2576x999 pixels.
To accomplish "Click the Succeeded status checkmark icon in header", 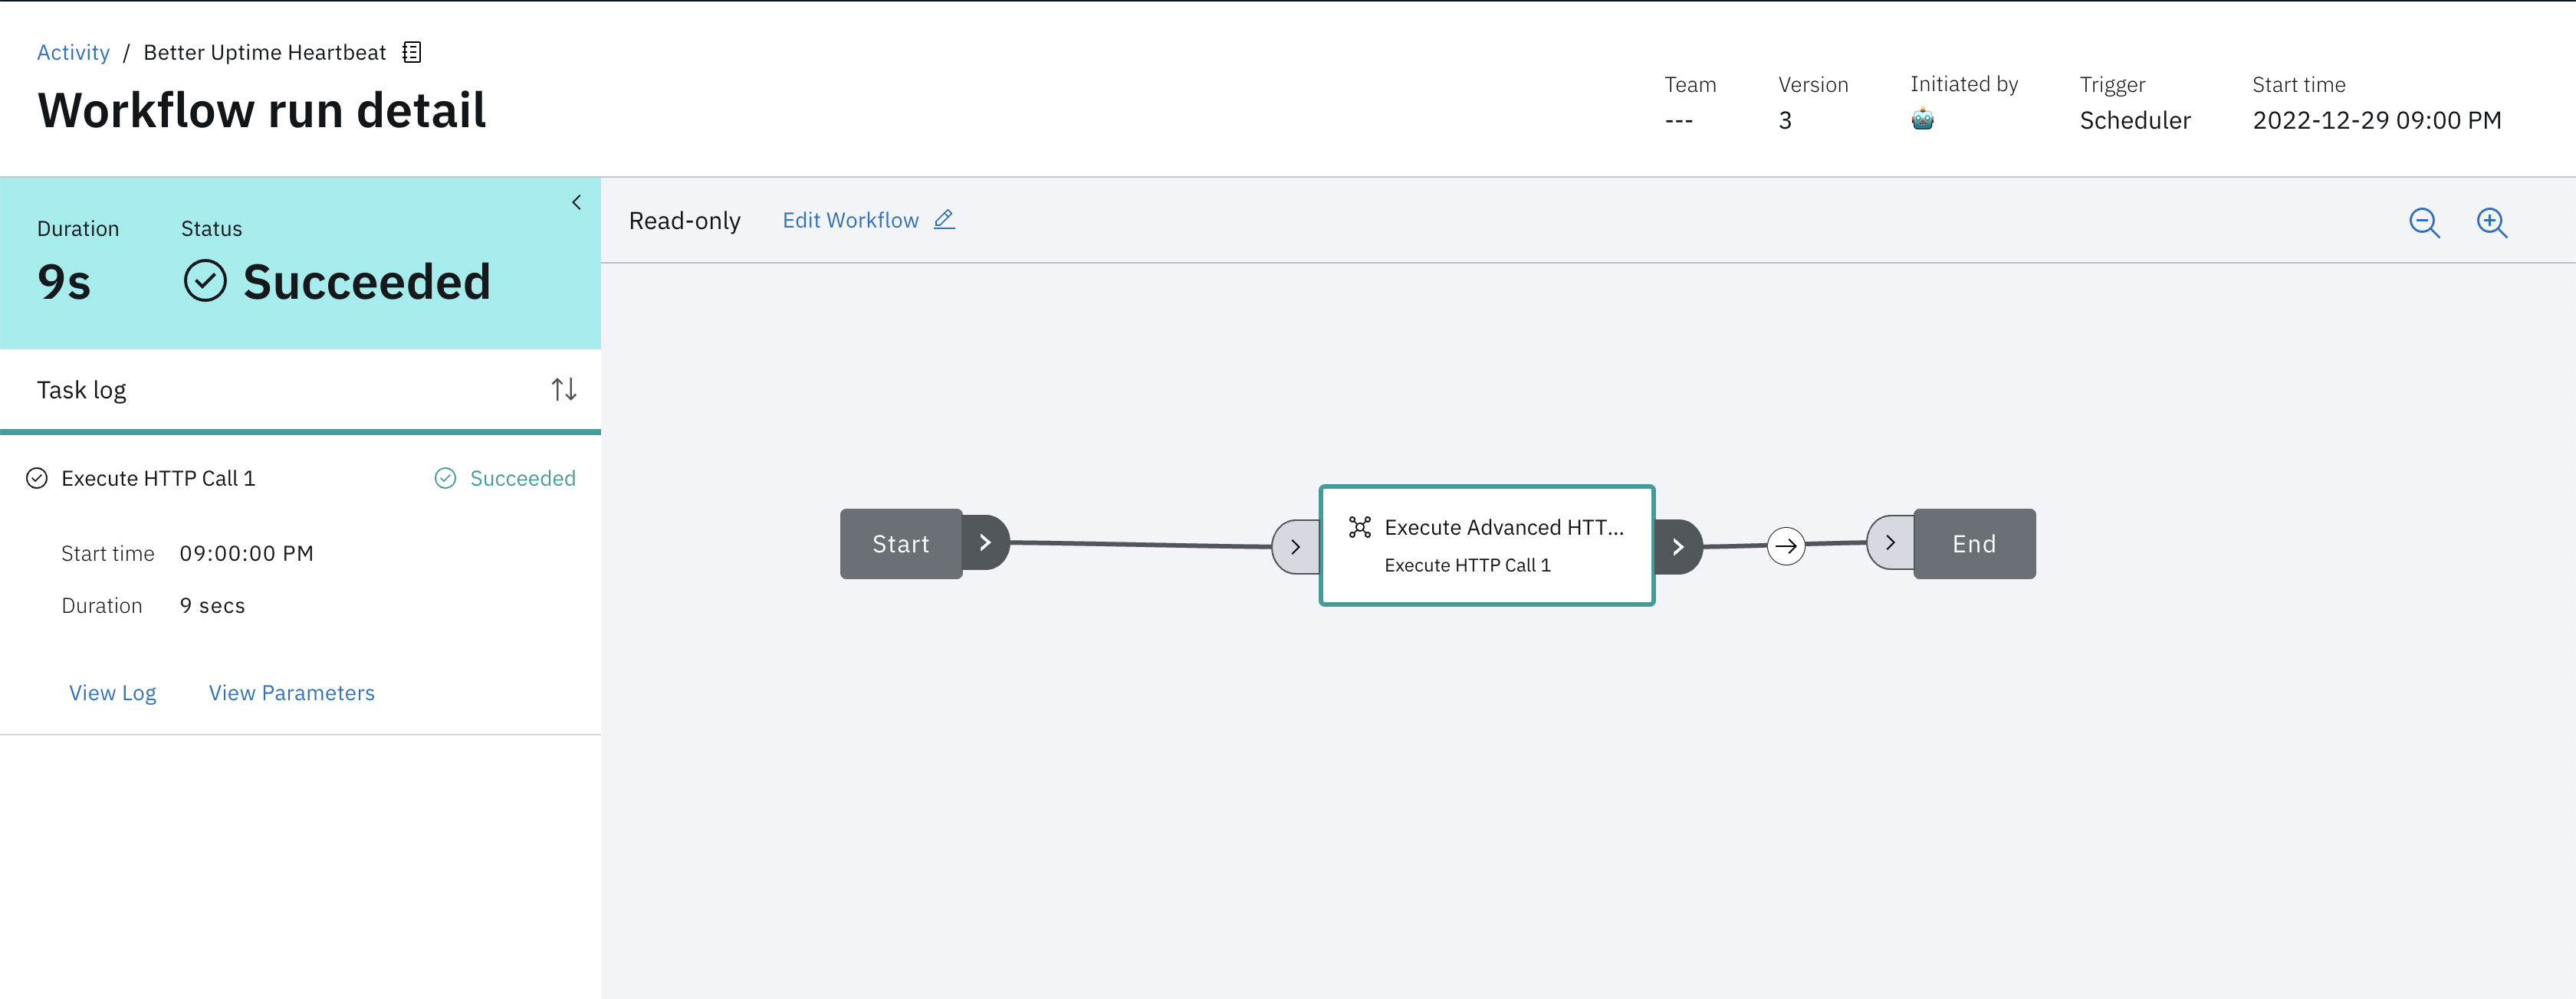I will coord(205,280).
